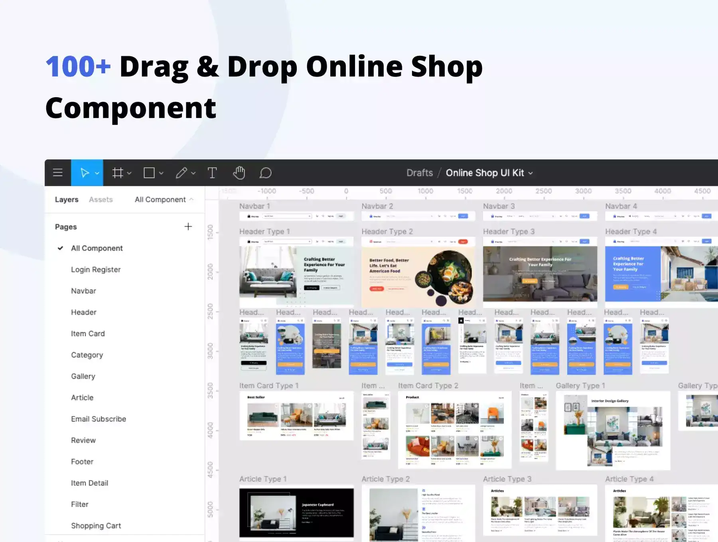Add a new page with plus icon
Viewport: 718px width, 542px height.
pos(188,226)
